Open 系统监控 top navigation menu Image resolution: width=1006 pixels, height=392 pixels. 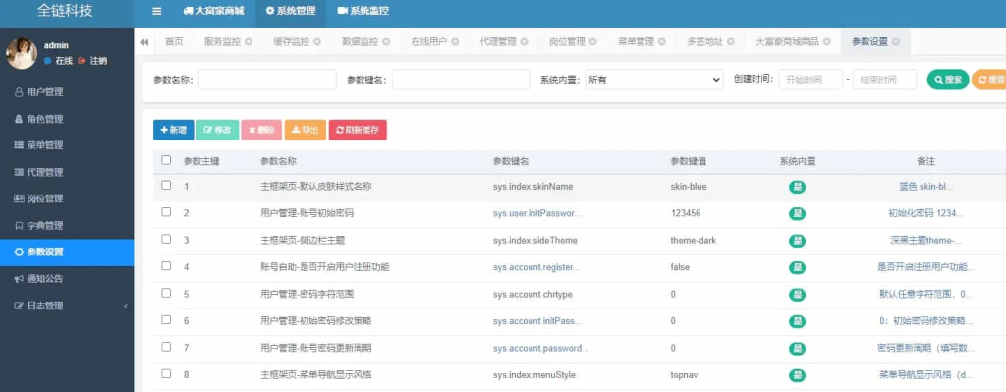[x=363, y=11]
